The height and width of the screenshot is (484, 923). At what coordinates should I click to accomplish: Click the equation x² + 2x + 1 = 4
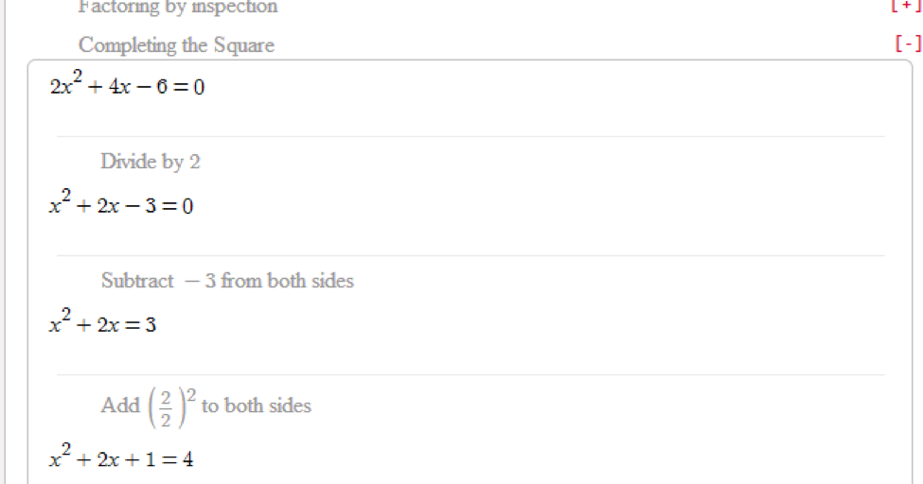pos(121,457)
